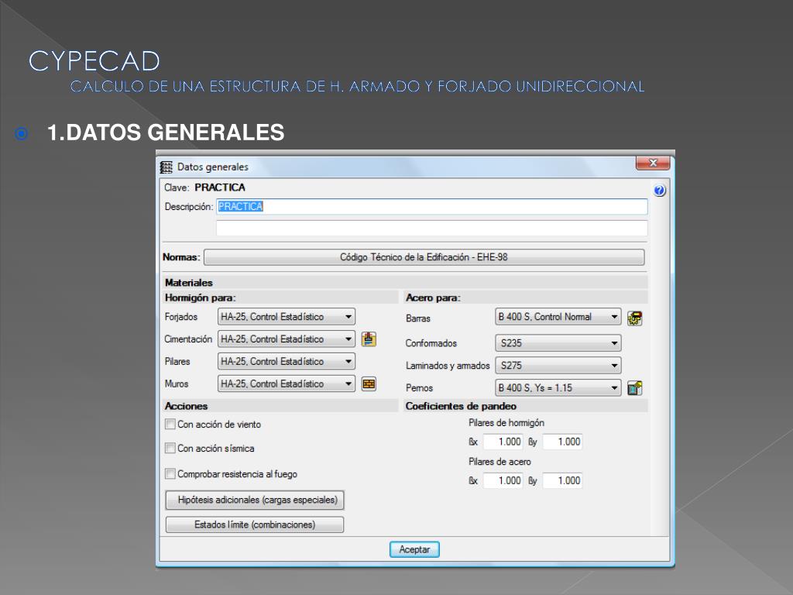The width and height of the screenshot is (793, 595).
Task: Open foundation options icon beside Cimentación
Action: tap(369, 339)
